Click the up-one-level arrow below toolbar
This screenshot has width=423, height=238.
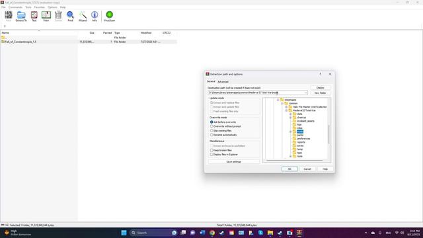5,26
